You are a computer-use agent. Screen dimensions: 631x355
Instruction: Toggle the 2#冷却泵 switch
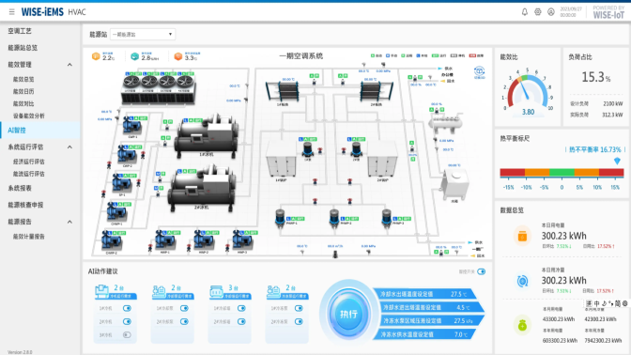click(184, 321)
